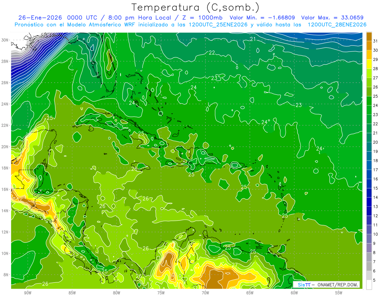Pick the colorbar segment between 30 and 31

369,45
